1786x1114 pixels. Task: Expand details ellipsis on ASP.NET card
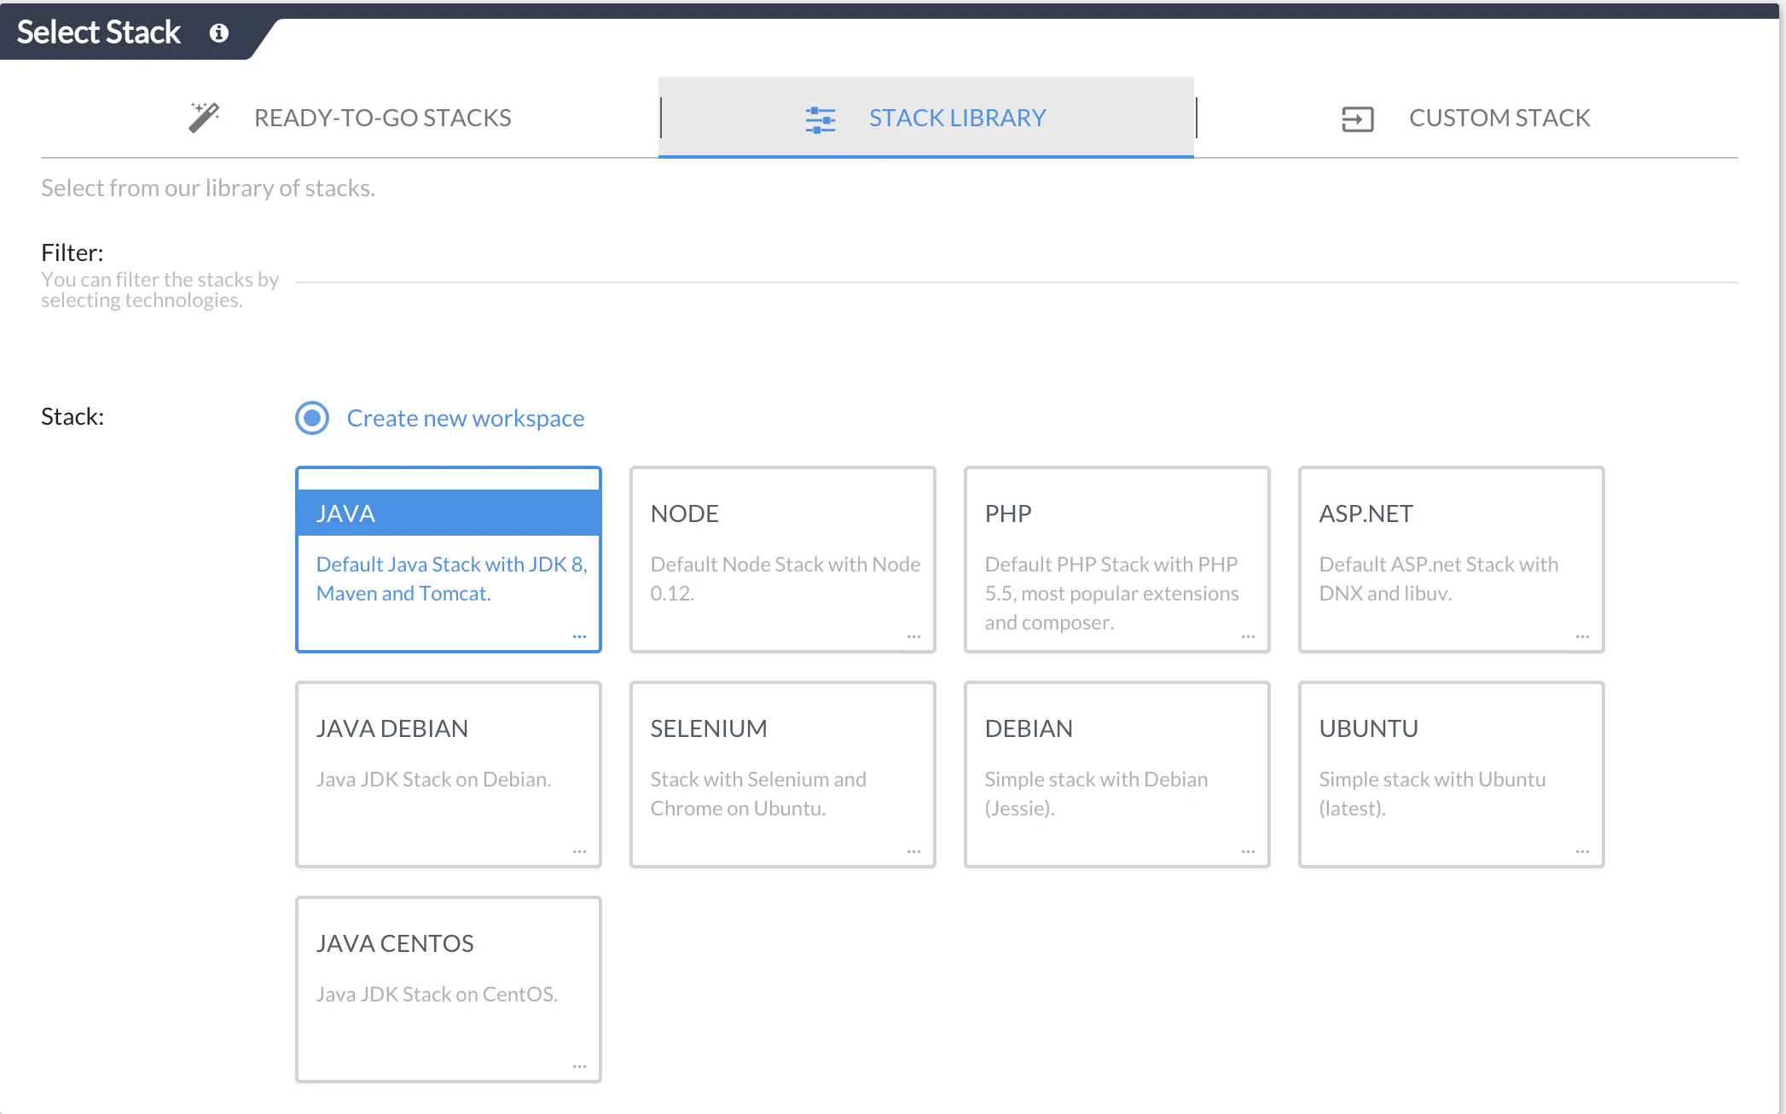tap(1583, 636)
